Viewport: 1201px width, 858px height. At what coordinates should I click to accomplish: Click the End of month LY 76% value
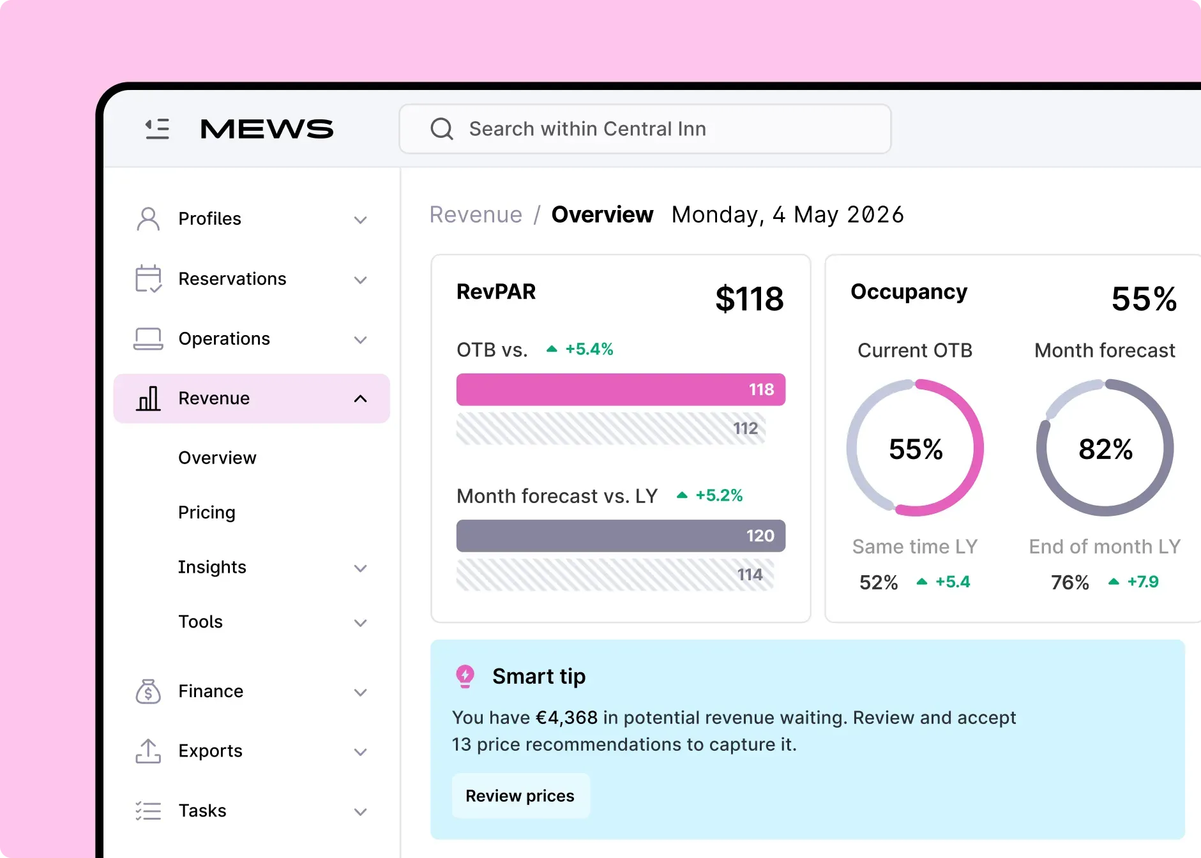click(1070, 582)
